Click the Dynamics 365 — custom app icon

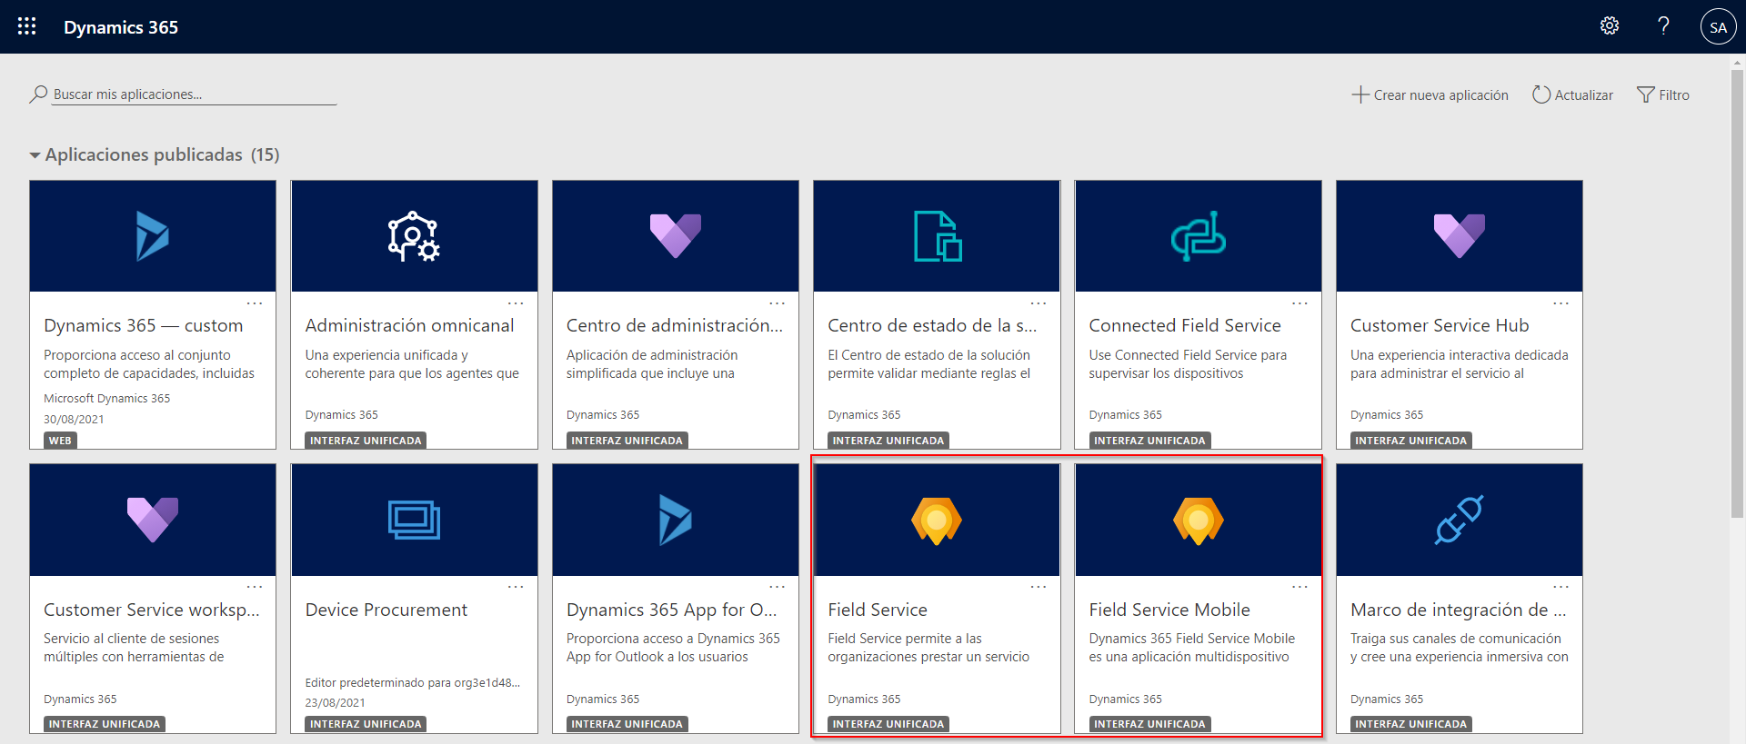(x=153, y=236)
